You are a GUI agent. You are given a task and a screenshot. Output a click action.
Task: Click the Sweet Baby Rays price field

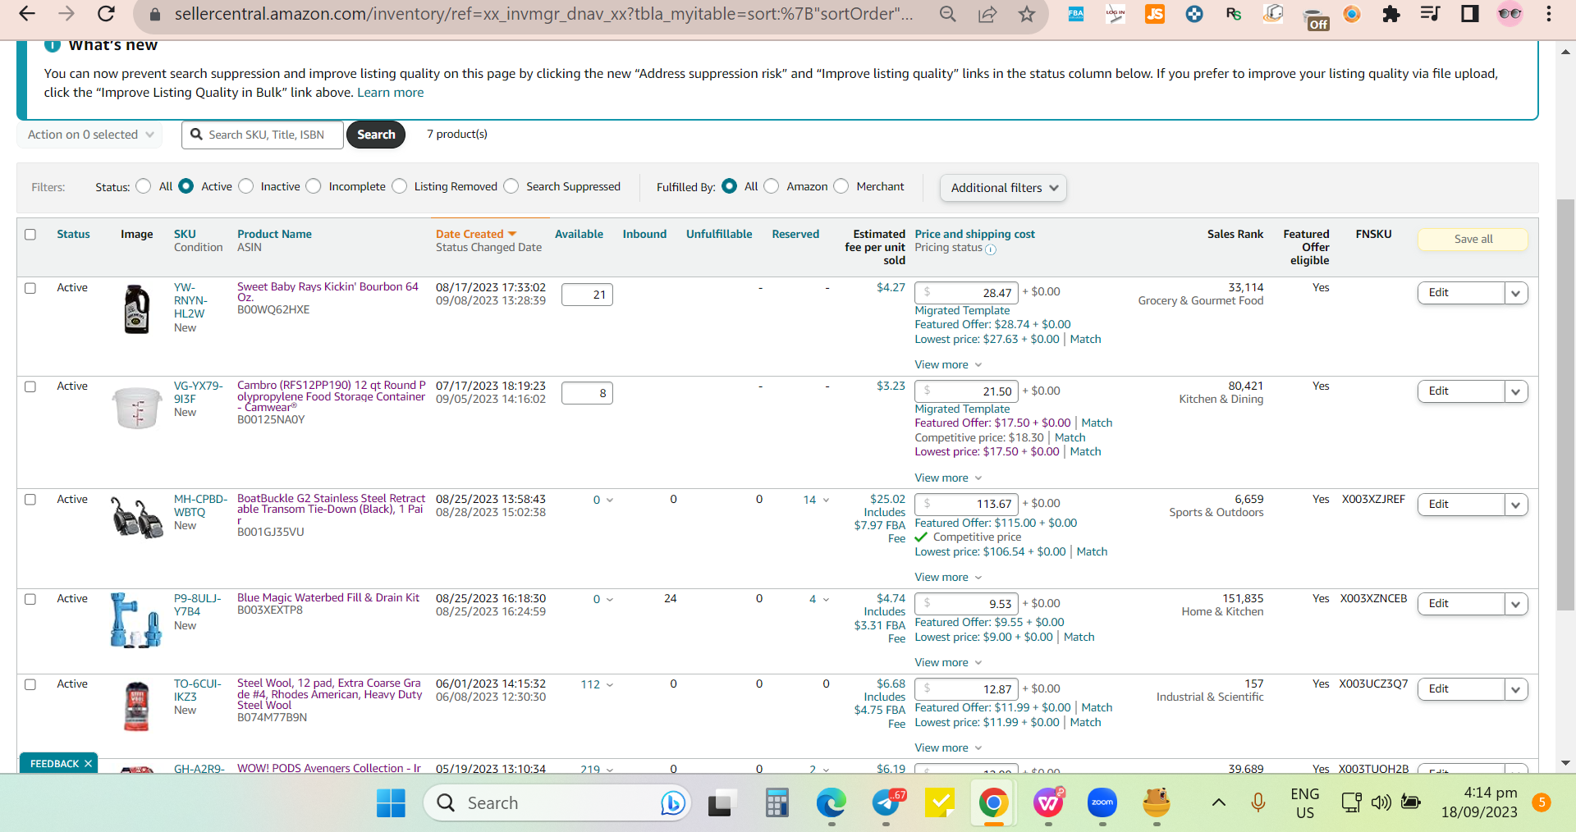click(966, 293)
